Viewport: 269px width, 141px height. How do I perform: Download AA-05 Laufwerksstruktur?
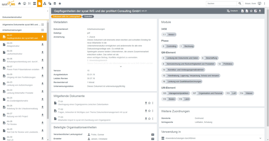click(43, 52)
